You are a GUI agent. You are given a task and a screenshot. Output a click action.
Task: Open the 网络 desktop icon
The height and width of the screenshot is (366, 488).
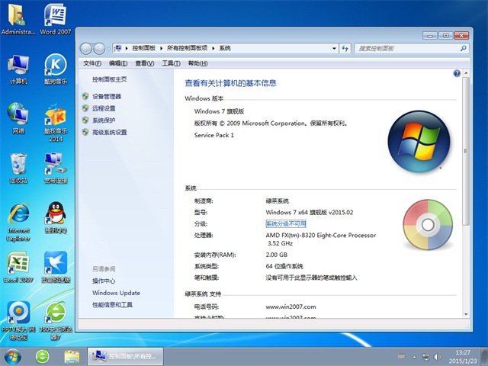click(x=18, y=119)
